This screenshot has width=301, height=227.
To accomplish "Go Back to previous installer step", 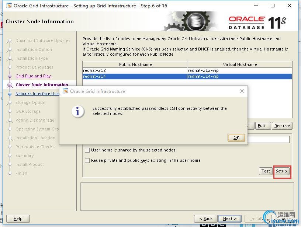I will 206,219.
